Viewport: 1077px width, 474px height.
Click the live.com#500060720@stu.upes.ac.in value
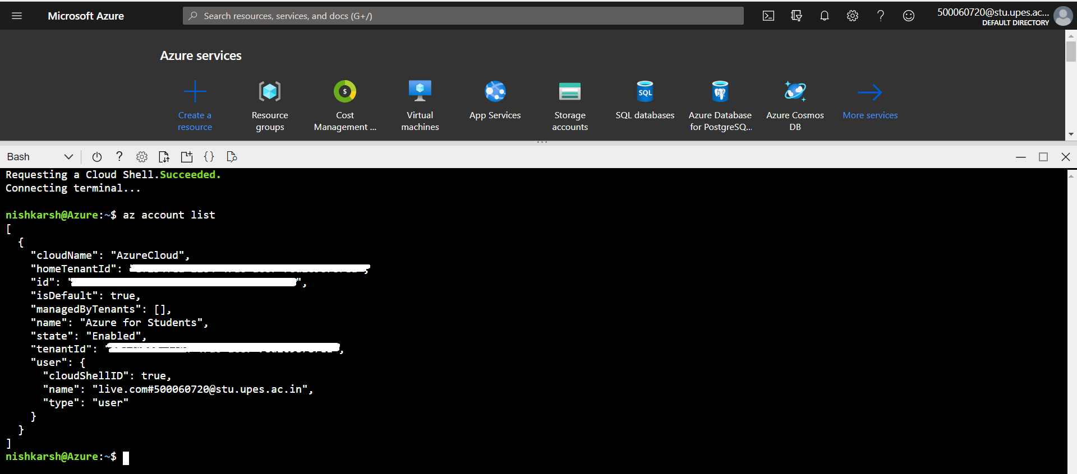(x=200, y=389)
